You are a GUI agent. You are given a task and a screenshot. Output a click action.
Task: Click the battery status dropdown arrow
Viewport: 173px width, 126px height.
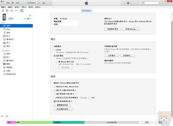pos(30,19)
